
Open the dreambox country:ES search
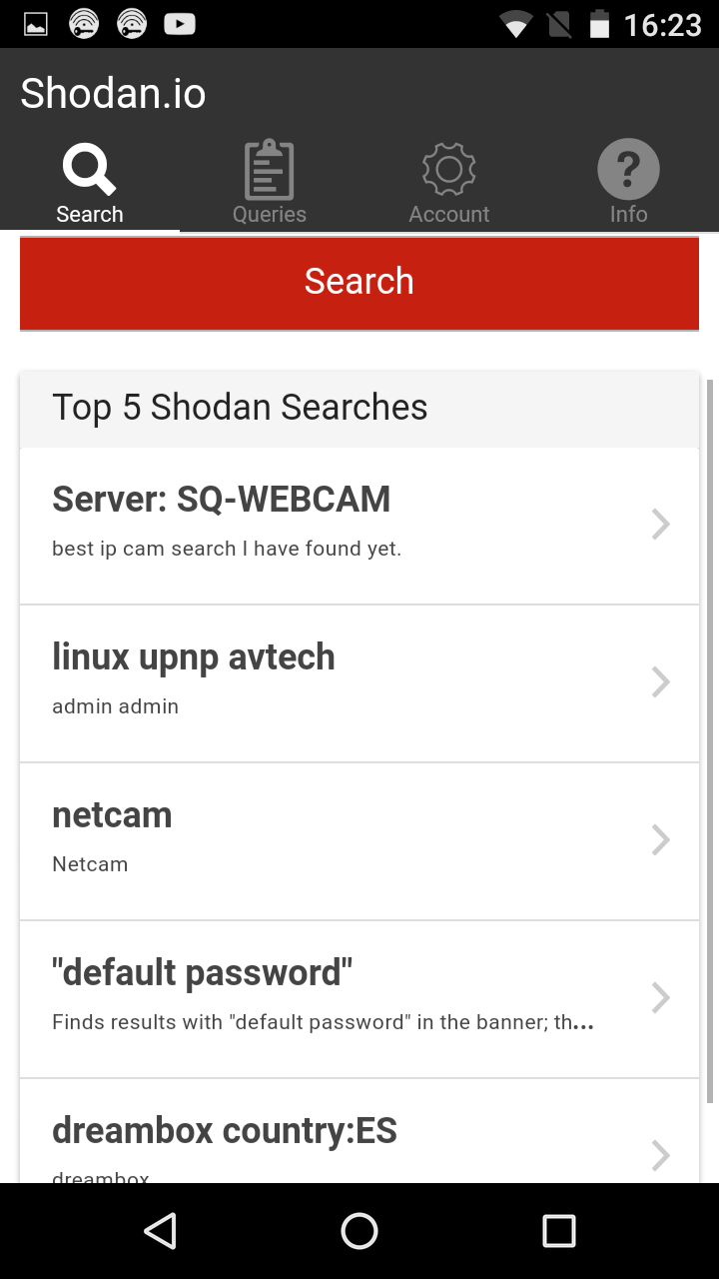pyautogui.click(x=225, y=1132)
